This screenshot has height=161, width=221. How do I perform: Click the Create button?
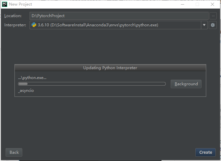(206, 152)
